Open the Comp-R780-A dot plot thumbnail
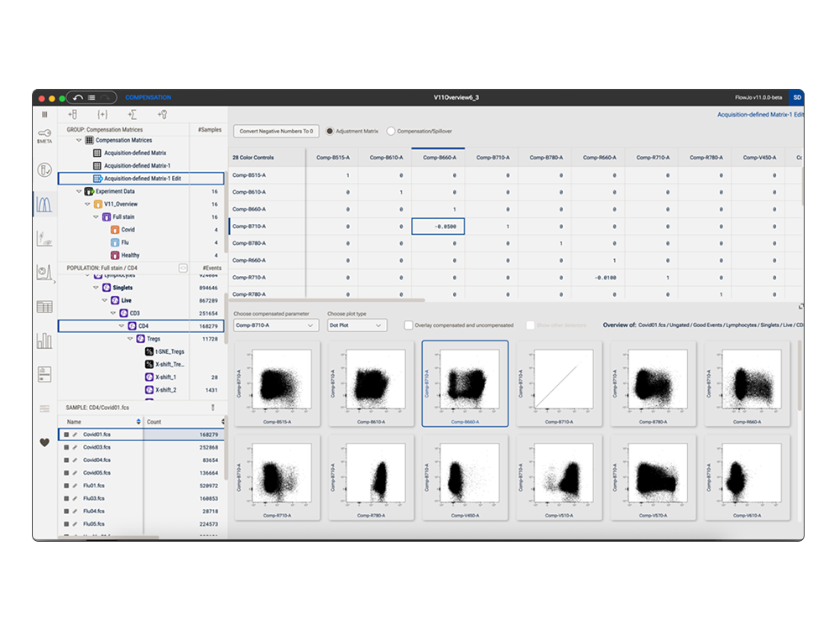This screenshot has height=629, width=839. point(371,478)
